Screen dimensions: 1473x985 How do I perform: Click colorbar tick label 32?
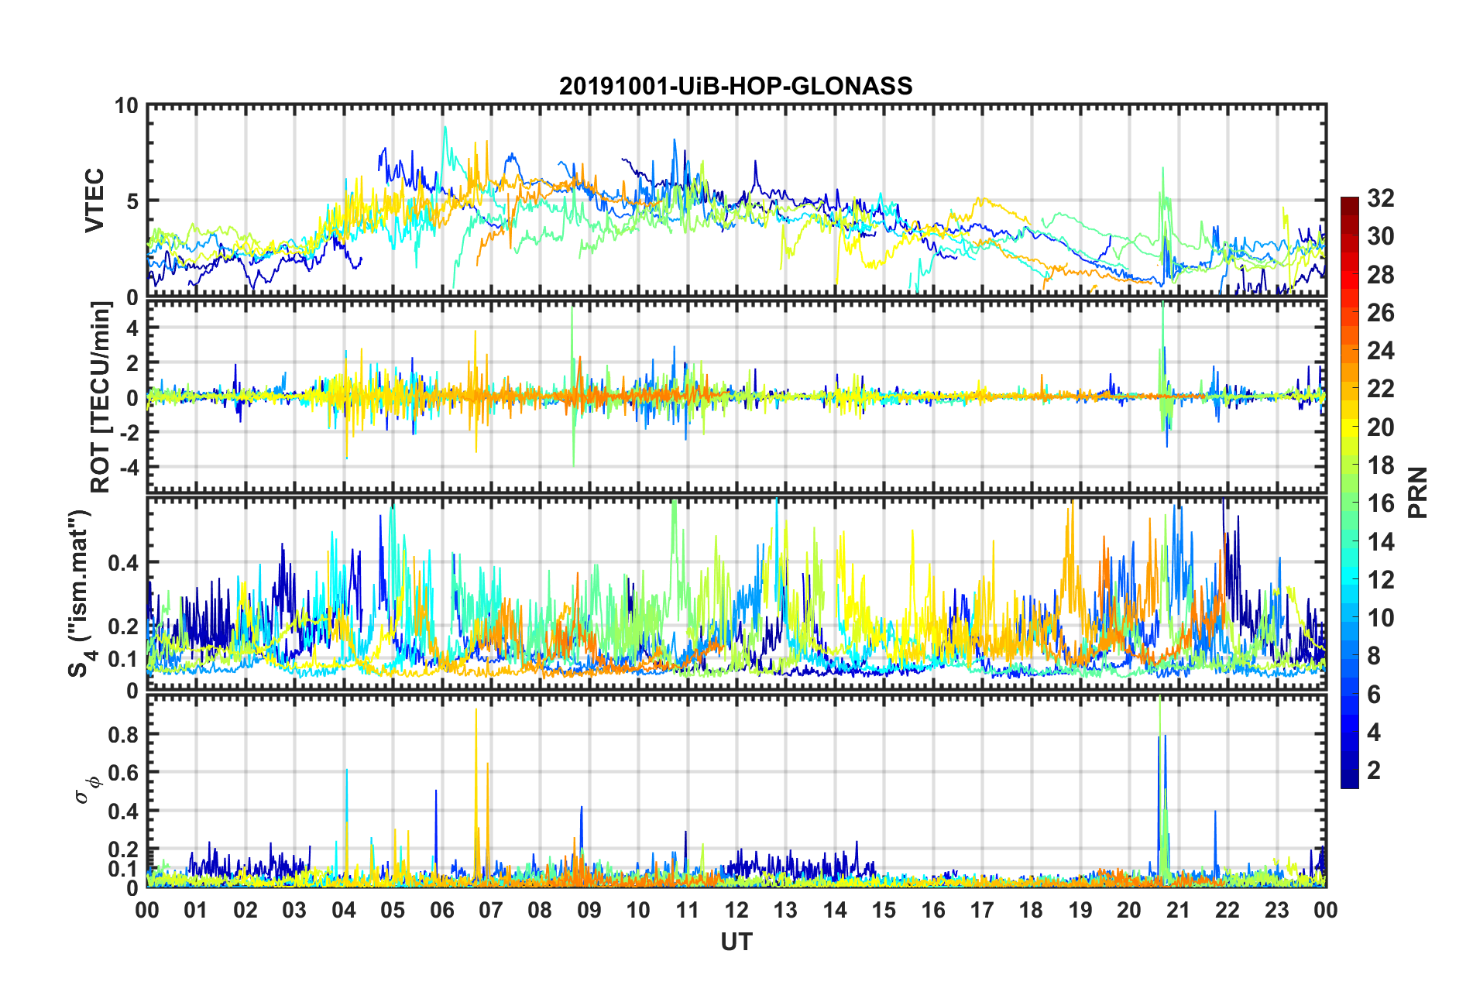coord(1380,198)
